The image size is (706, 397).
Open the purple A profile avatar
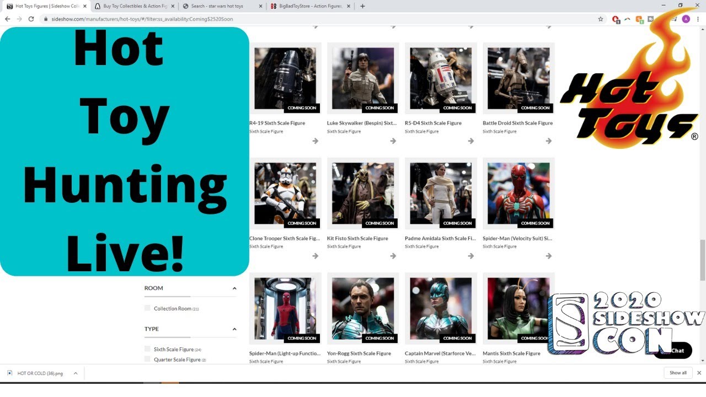[686, 19]
